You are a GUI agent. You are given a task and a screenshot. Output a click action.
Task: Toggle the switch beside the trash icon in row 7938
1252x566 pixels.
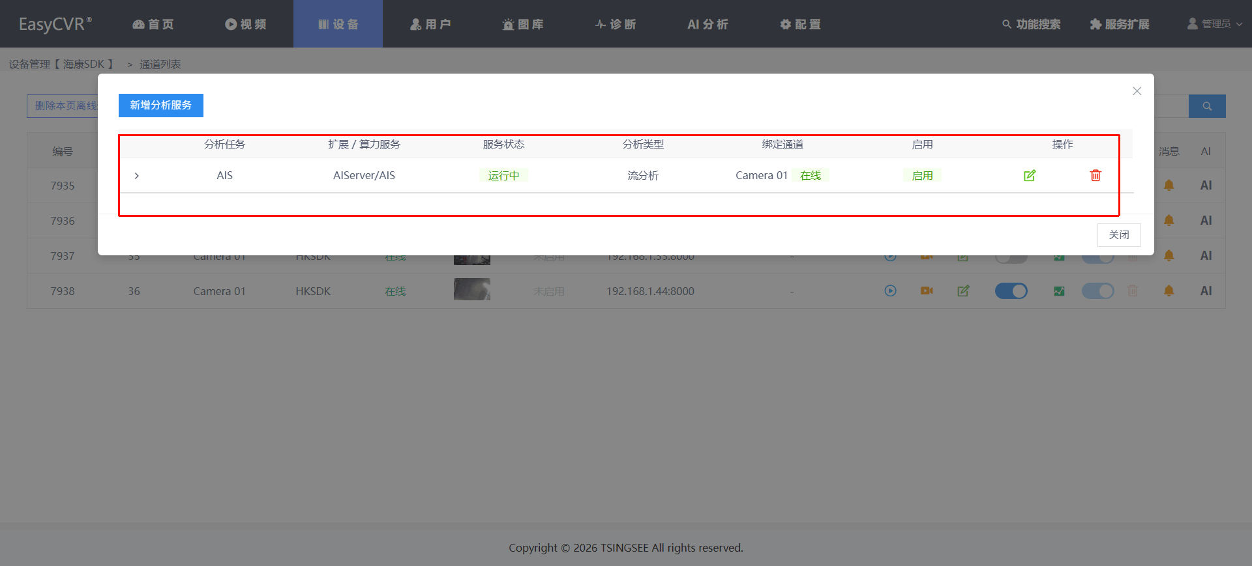1098,291
